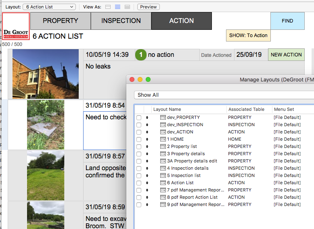Viewport: 314px width, 229px height.
Task: Click layout icon beside 8 pdf Report Action List
Action: pos(163,198)
